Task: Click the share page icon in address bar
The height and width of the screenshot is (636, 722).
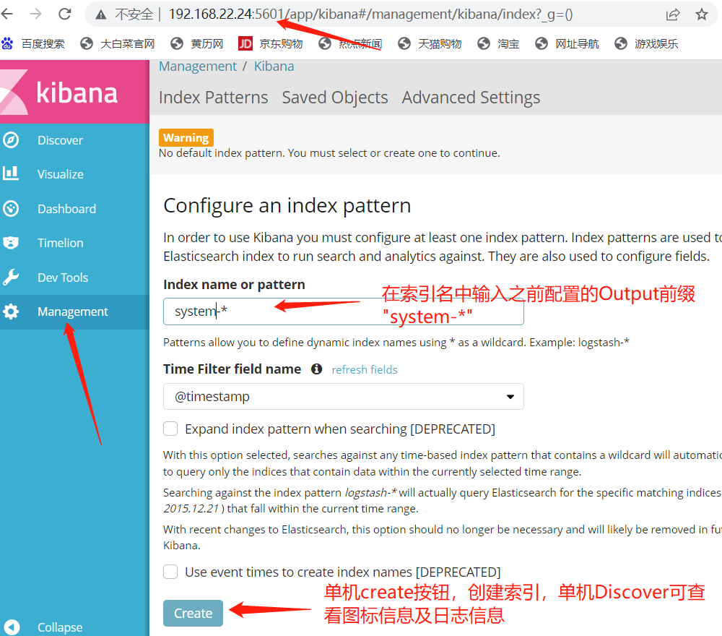Action: pos(673,14)
